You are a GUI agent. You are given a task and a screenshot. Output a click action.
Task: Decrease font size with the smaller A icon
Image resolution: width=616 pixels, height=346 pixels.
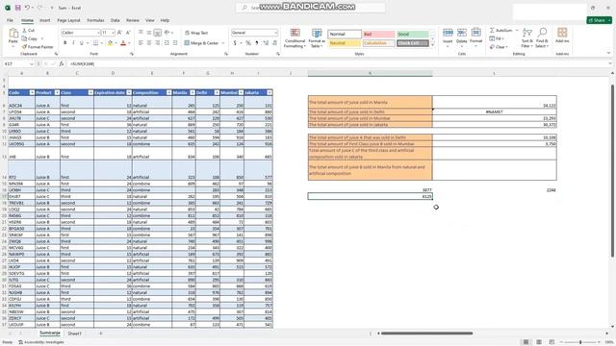point(128,33)
